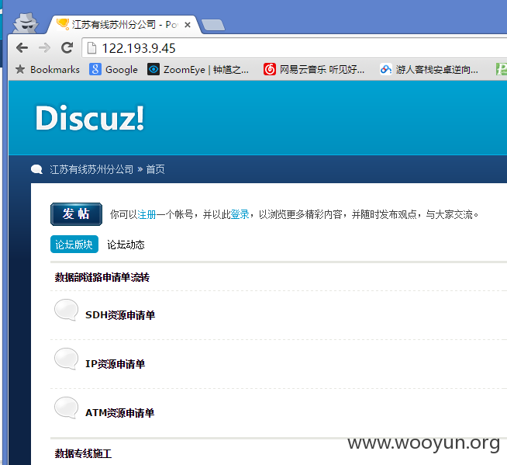Viewport: 507px width, 465px height.
Task: Reload the page with the refresh icon
Action: [x=67, y=48]
